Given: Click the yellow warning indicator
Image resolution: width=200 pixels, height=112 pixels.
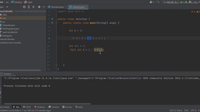Looking at the screenshot, I should 198,12.
